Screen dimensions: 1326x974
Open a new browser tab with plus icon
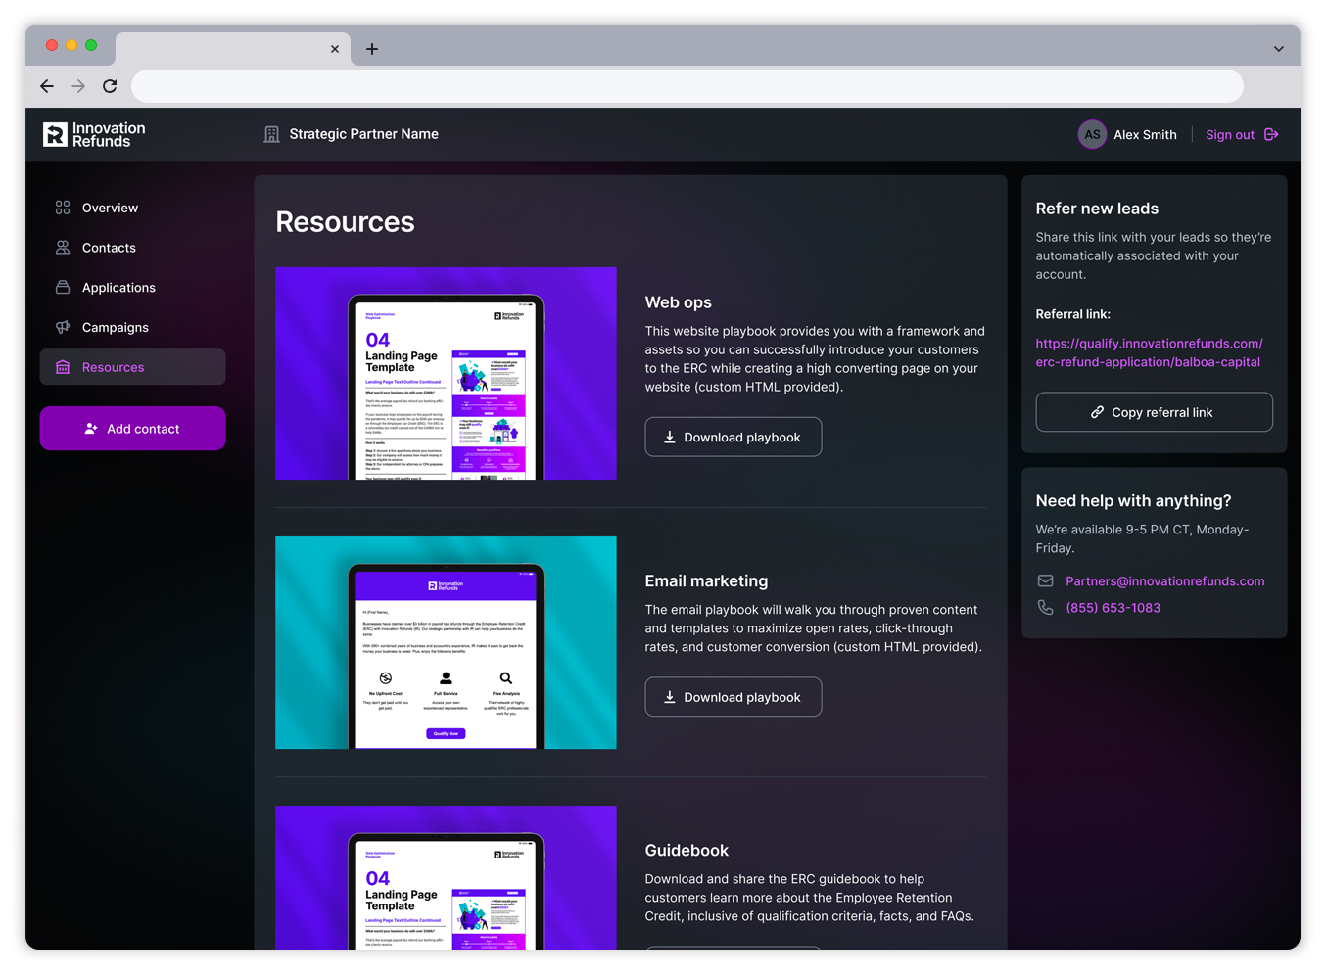(372, 49)
